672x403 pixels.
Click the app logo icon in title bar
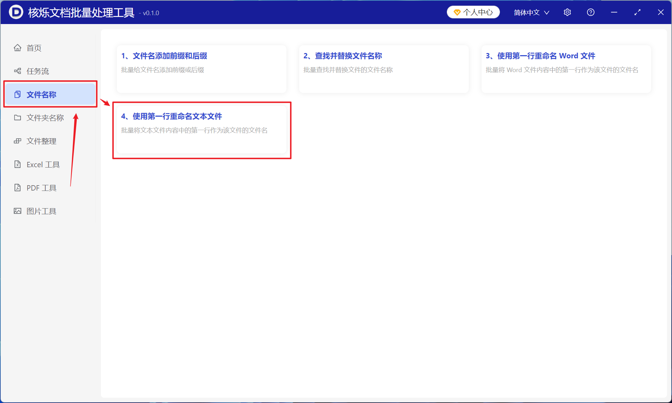(16, 12)
